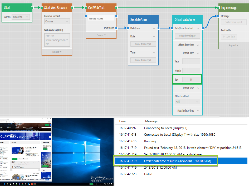Click Log message blue Message input connector
The width and height of the screenshot is (249, 186).
pyautogui.click(x=218, y=16)
